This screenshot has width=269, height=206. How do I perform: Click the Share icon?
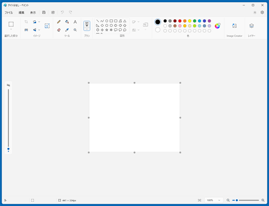[x=53, y=12]
